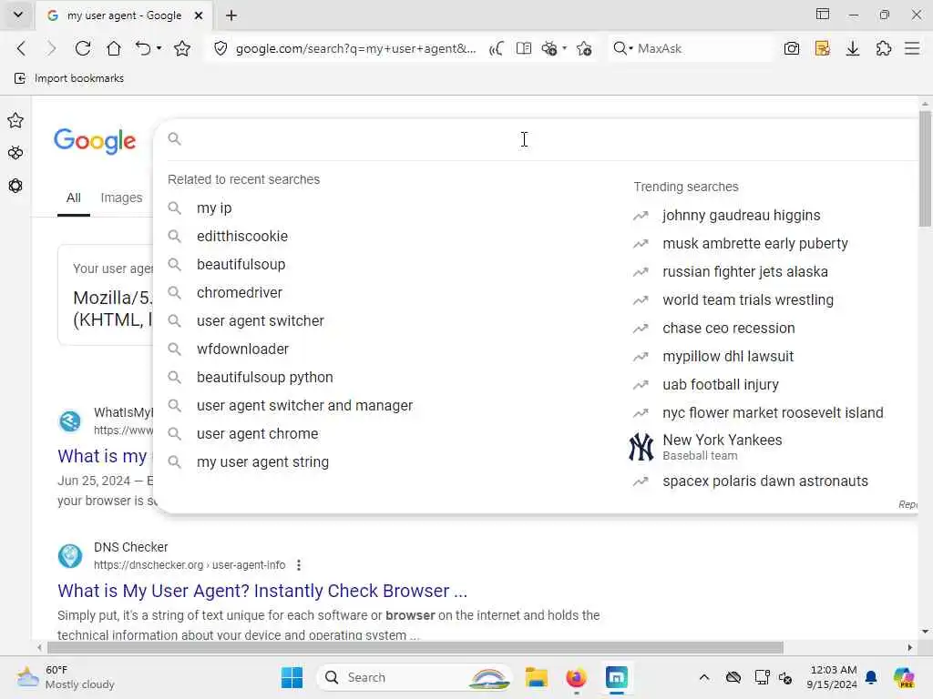Click the second left sidebar icon
The image size is (933, 699).
pyautogui.click(x=15, y=153)
